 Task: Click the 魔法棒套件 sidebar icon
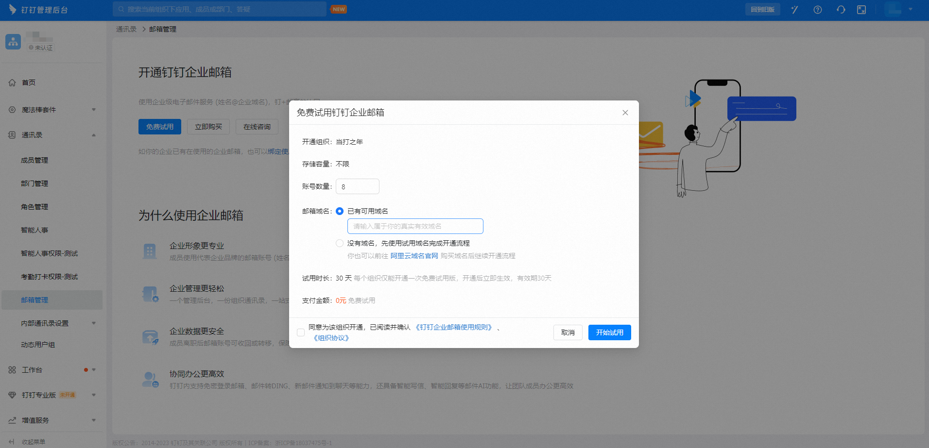coord(12,110)
